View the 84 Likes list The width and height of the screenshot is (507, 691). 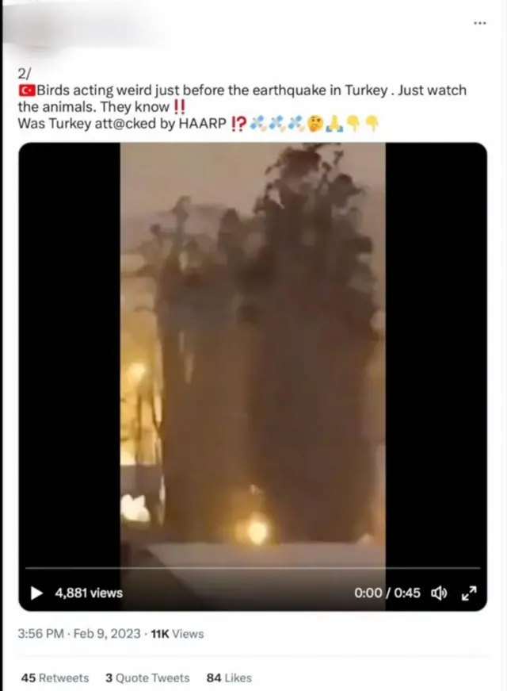pos(229,678)
